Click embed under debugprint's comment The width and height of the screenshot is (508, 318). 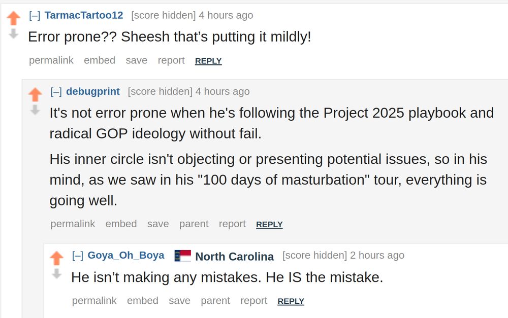click(x=121, y=224)
